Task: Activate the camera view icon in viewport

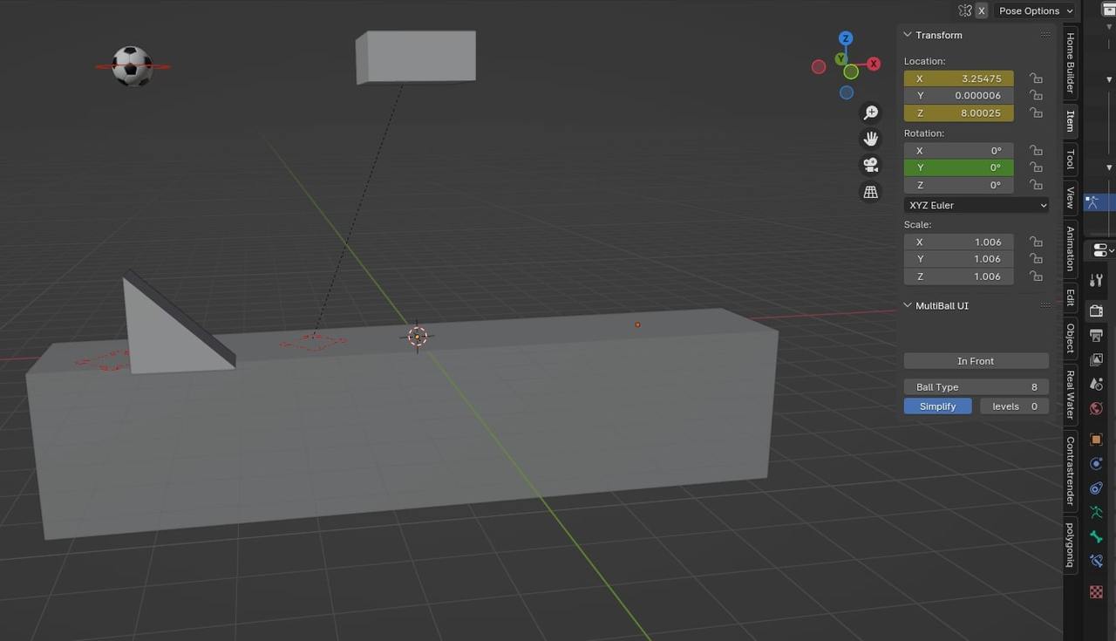Action: click(870, 165)
